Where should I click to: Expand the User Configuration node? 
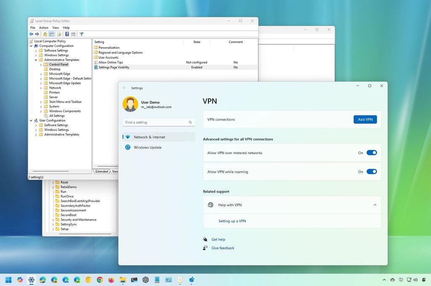[31, 121]
